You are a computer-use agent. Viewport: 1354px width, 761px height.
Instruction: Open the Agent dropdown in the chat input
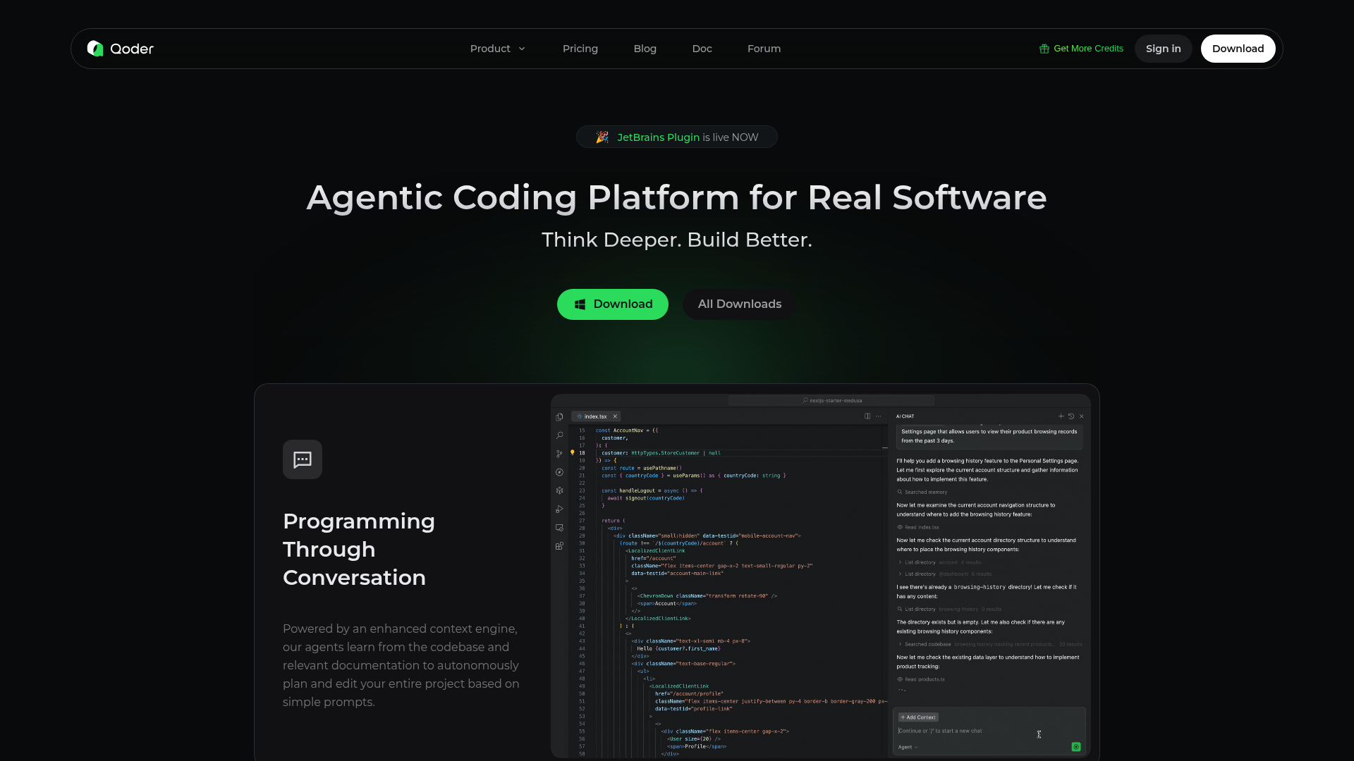(x=907, y=747)
